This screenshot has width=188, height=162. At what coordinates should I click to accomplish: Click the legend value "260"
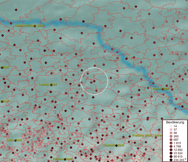click(x=176, y=136)
